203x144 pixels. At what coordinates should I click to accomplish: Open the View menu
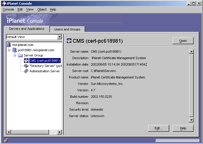click(x=30, y=9)
